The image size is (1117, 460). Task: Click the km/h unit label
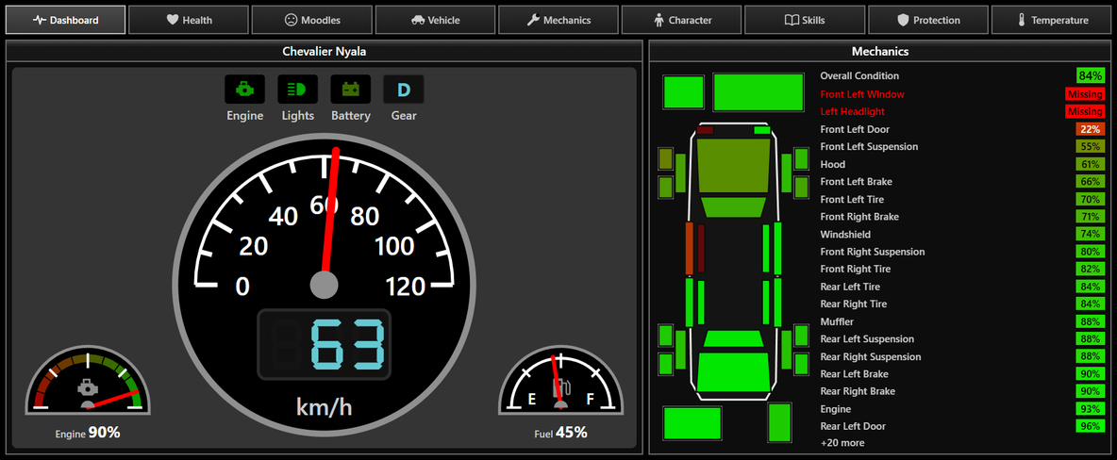coord(325,406)
